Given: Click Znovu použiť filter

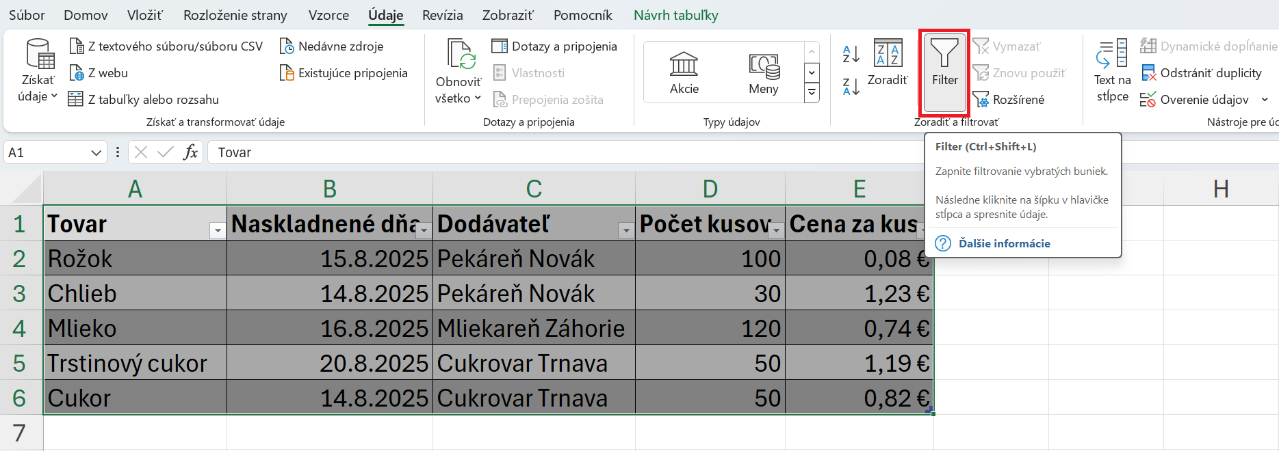Looking at the screenshot, I should point(1019,73).
